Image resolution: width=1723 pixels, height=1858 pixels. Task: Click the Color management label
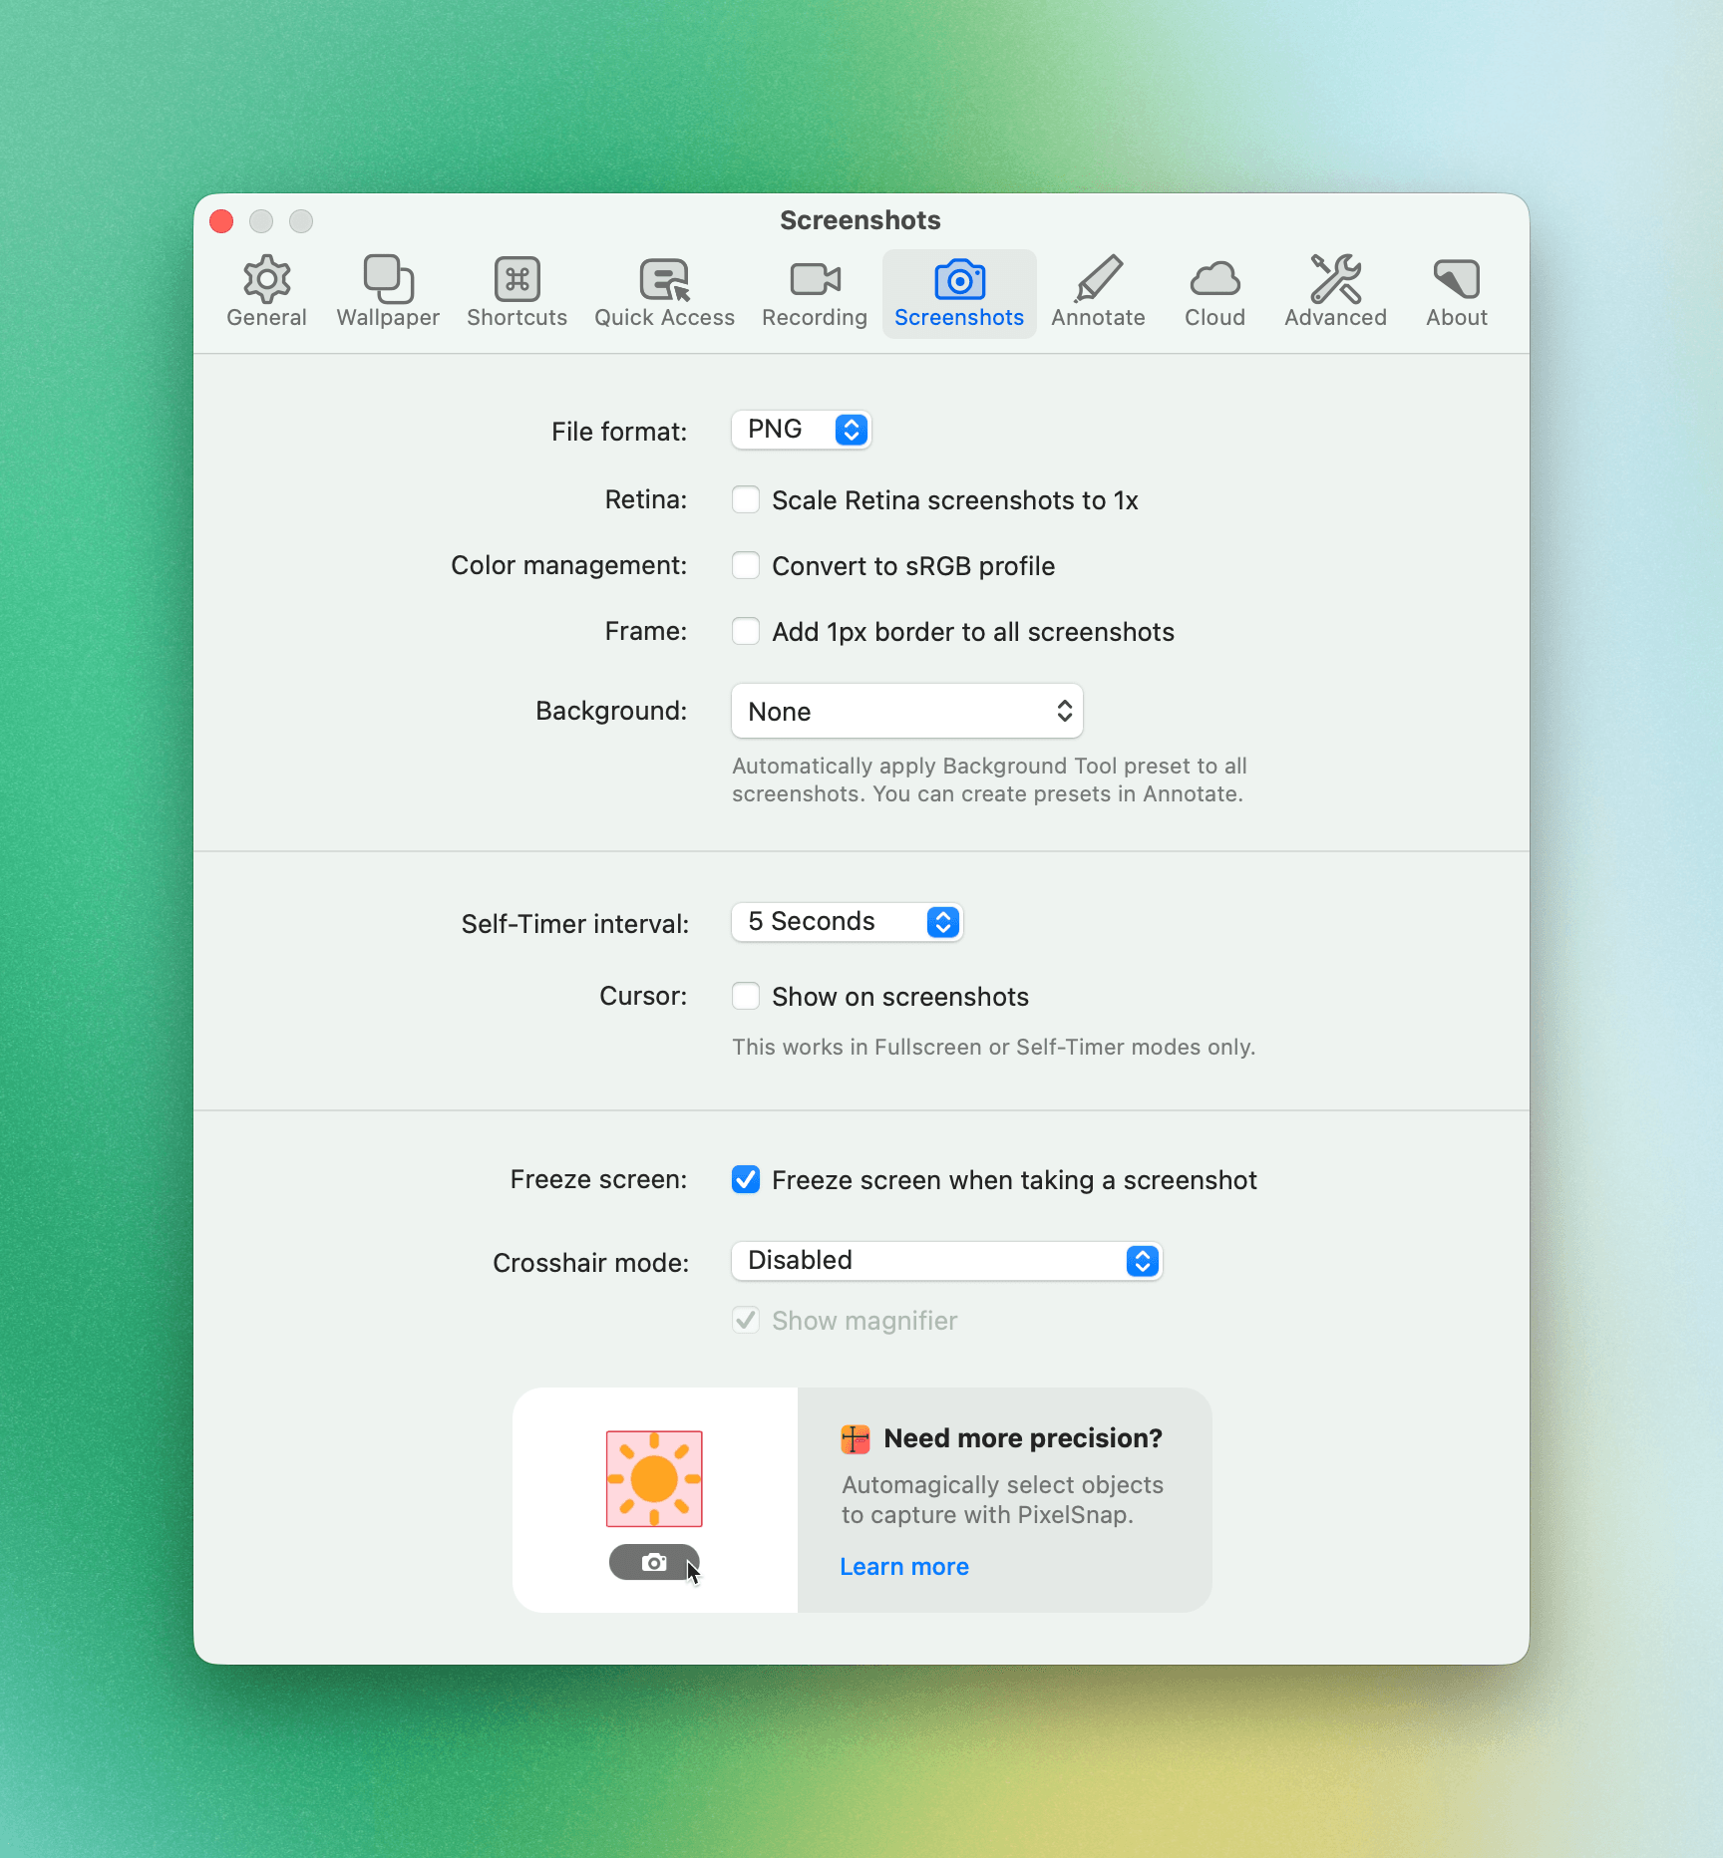tap(568, 565)
